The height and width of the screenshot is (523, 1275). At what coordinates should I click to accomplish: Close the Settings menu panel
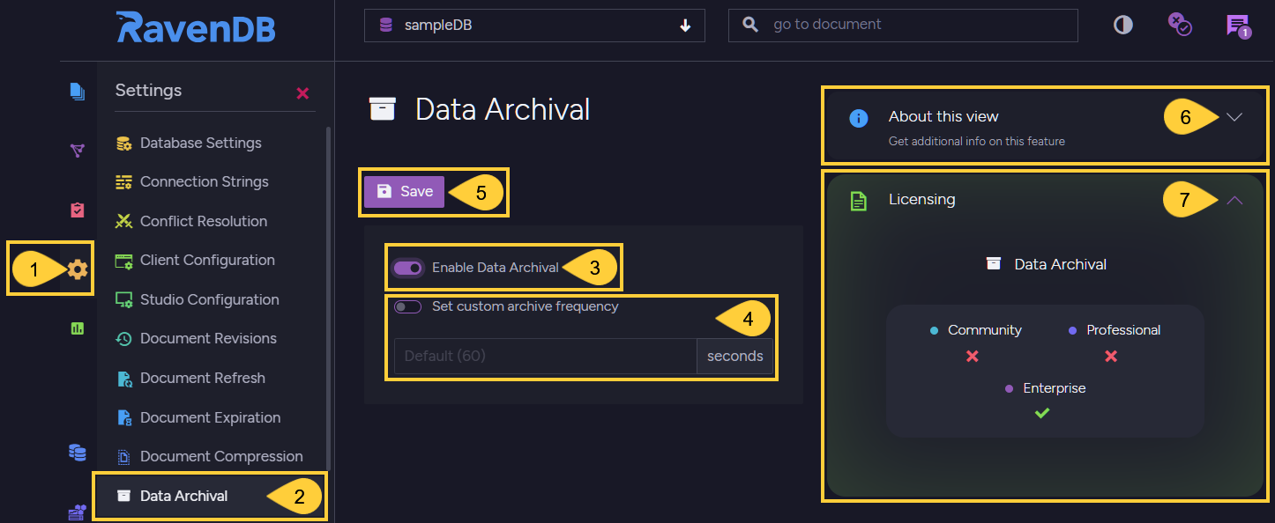pyautogui.click(x=302, y=92)
